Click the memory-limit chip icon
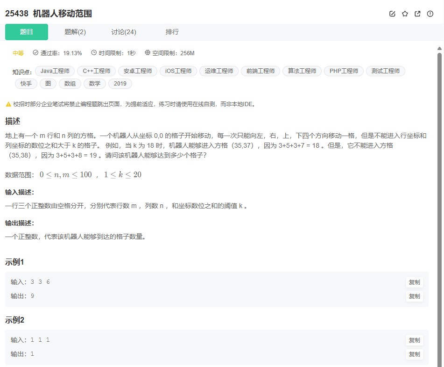 click(x=147, y=53)
